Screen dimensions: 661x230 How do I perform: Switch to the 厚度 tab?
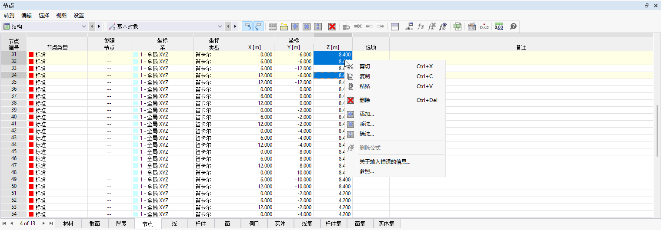121,223
